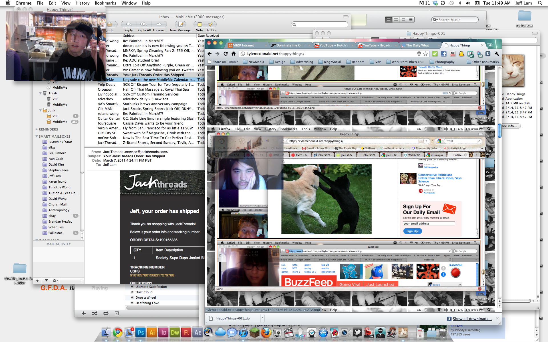Viewport: 548px width, 342px height.
Task: Click the Chrome page vertical scrollbar thumb
Action: (499, 131)
